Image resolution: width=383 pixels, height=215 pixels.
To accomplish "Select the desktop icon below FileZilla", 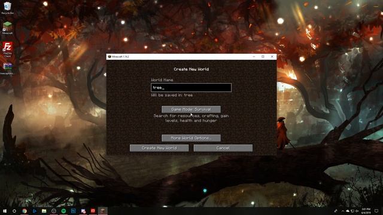I will coord(8,69).
